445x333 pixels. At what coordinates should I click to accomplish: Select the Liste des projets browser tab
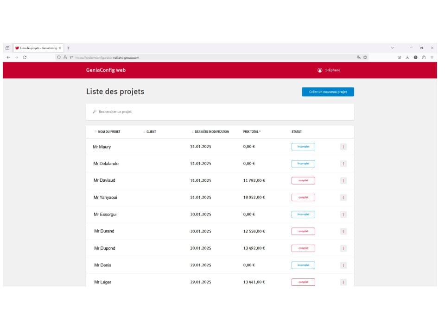point(37,48)
